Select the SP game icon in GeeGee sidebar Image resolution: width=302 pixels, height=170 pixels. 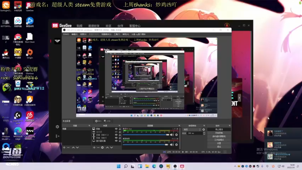pyautogui.click(x=57, y=41)
